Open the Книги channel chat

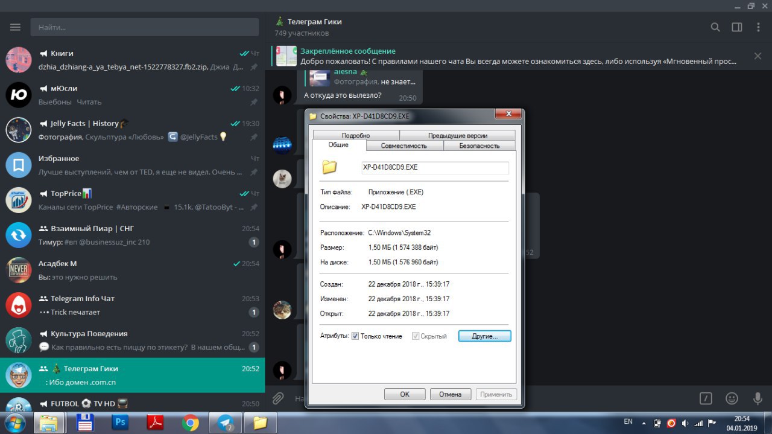click(x=133, y=60)
